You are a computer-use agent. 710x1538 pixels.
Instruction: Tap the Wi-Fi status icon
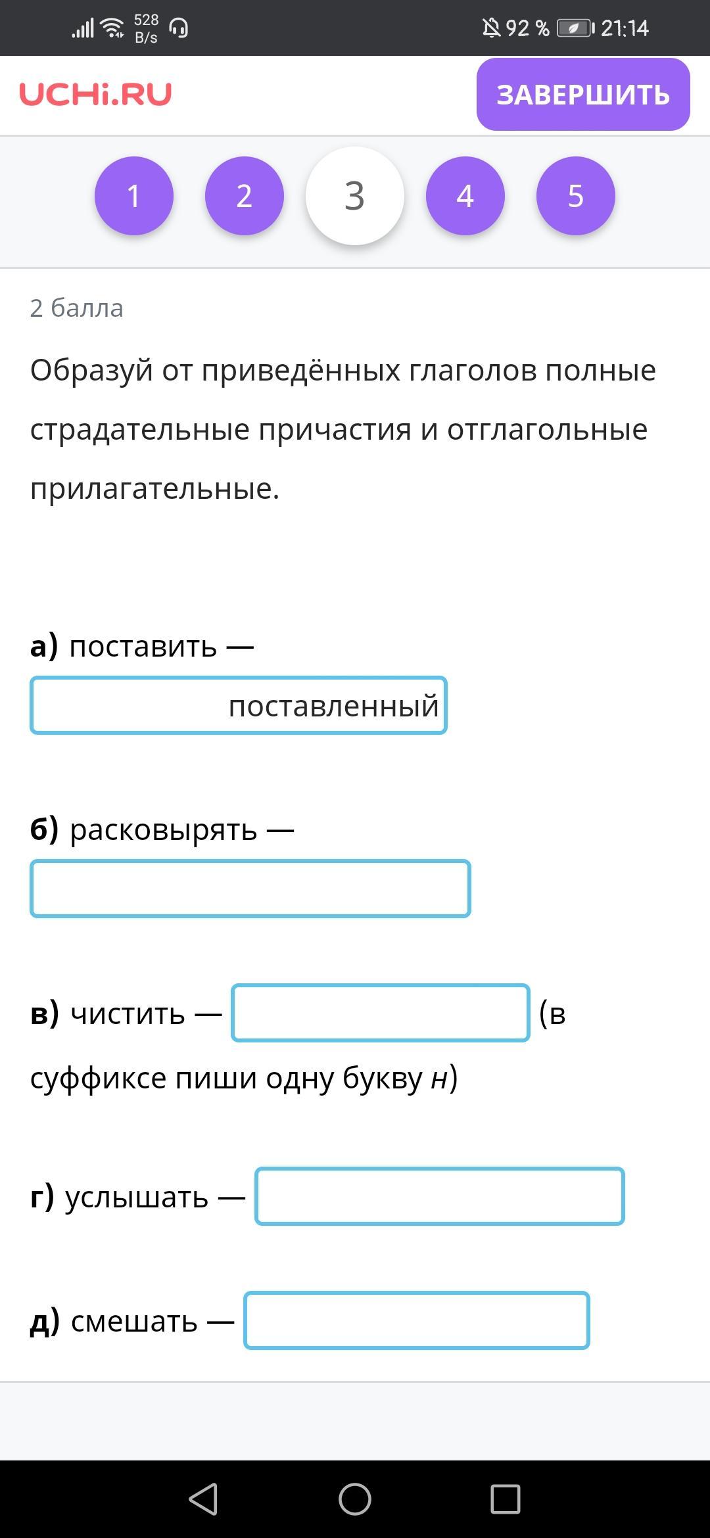click(x=113, y=28)
